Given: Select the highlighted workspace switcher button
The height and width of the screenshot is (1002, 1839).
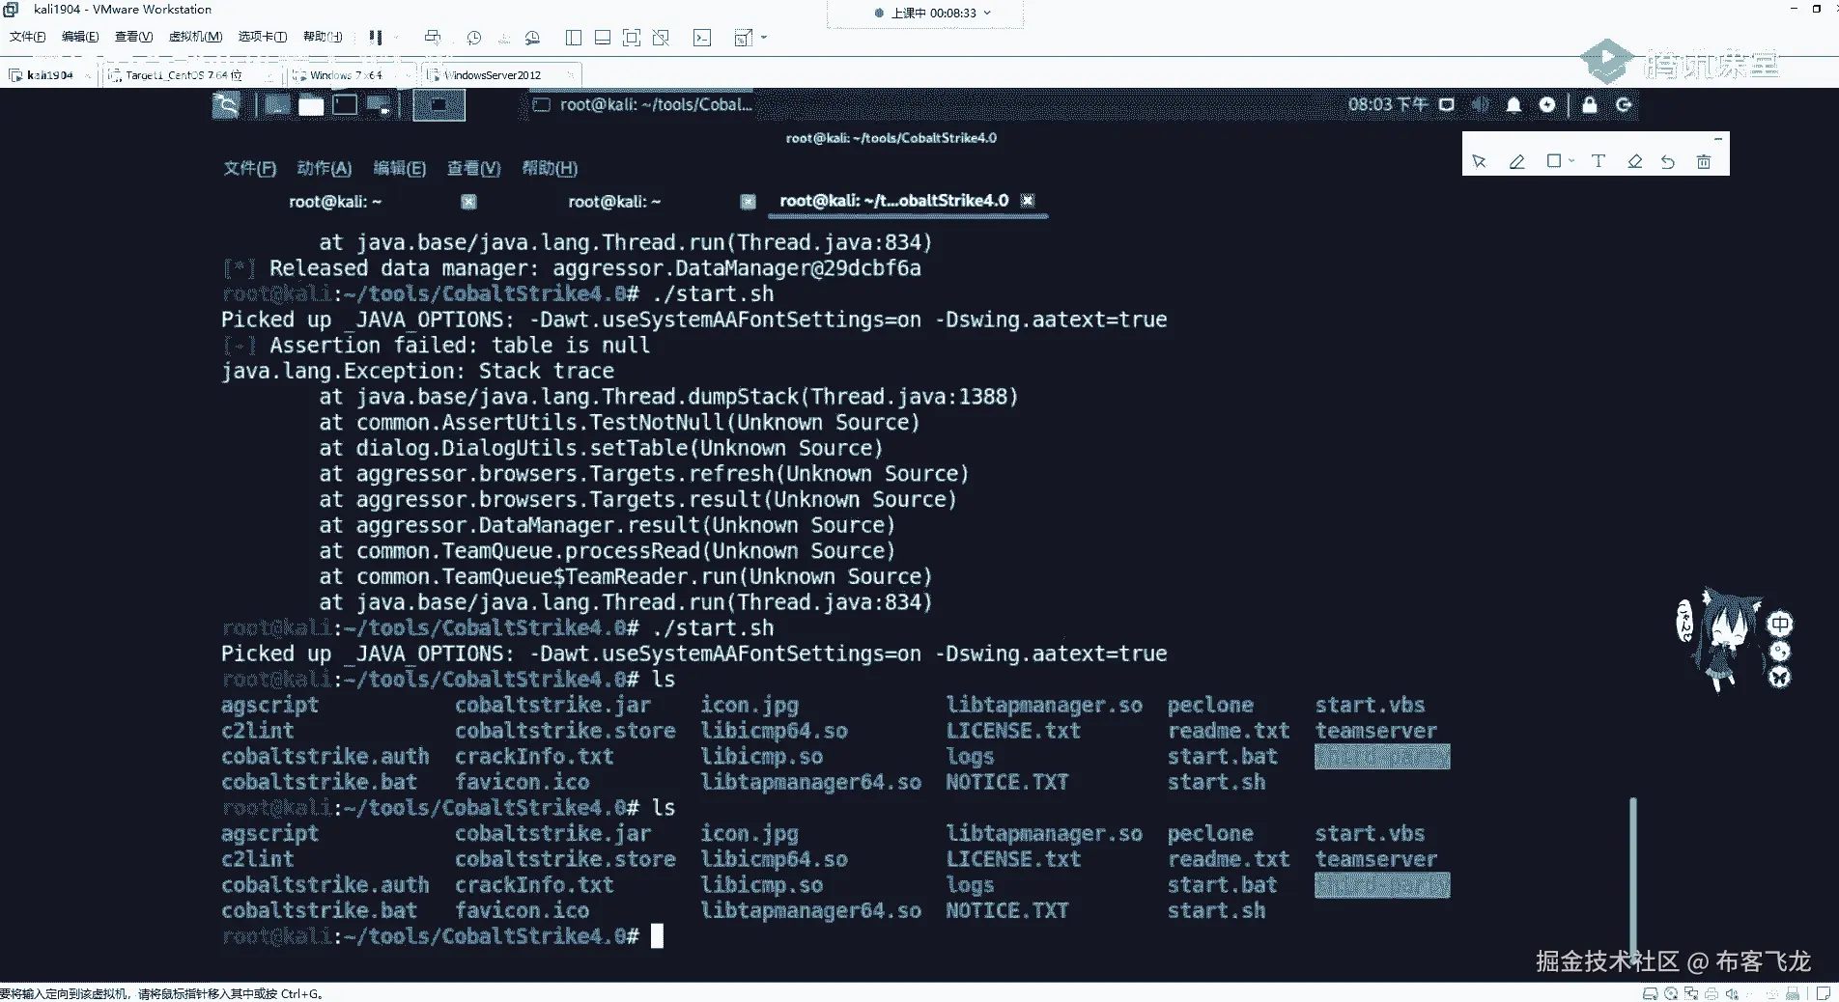Looking at the screenshot, I should (439, 105).
